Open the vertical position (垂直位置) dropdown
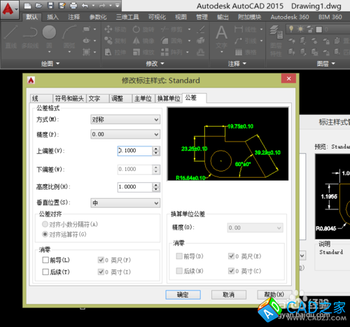This screenshot has height=327, width=350. [x=125, y=203]
